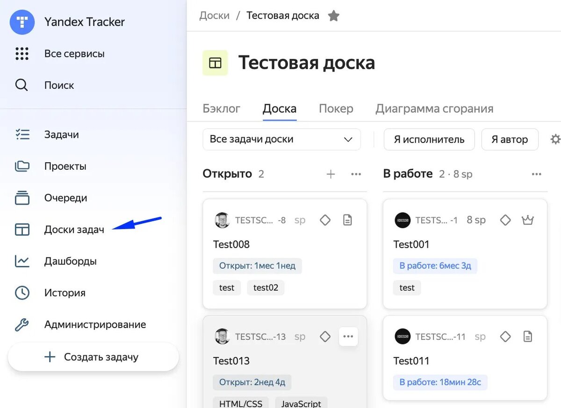The image size is (561, 408).
Task: Click test tag on Test001 card
Action: click(407, 288)
